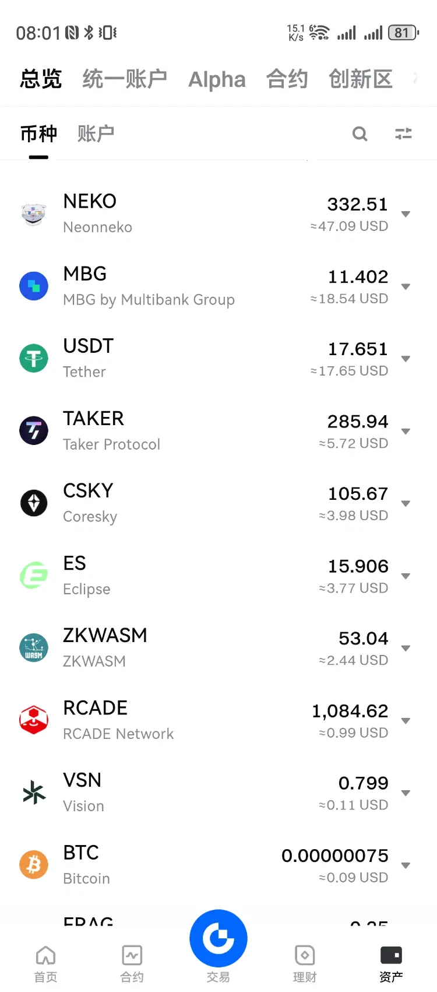Image resolution: width=437 pixels, height=992 pixels.
Task: Expand the NEKO row dropdown arrow
Action: 406,214
